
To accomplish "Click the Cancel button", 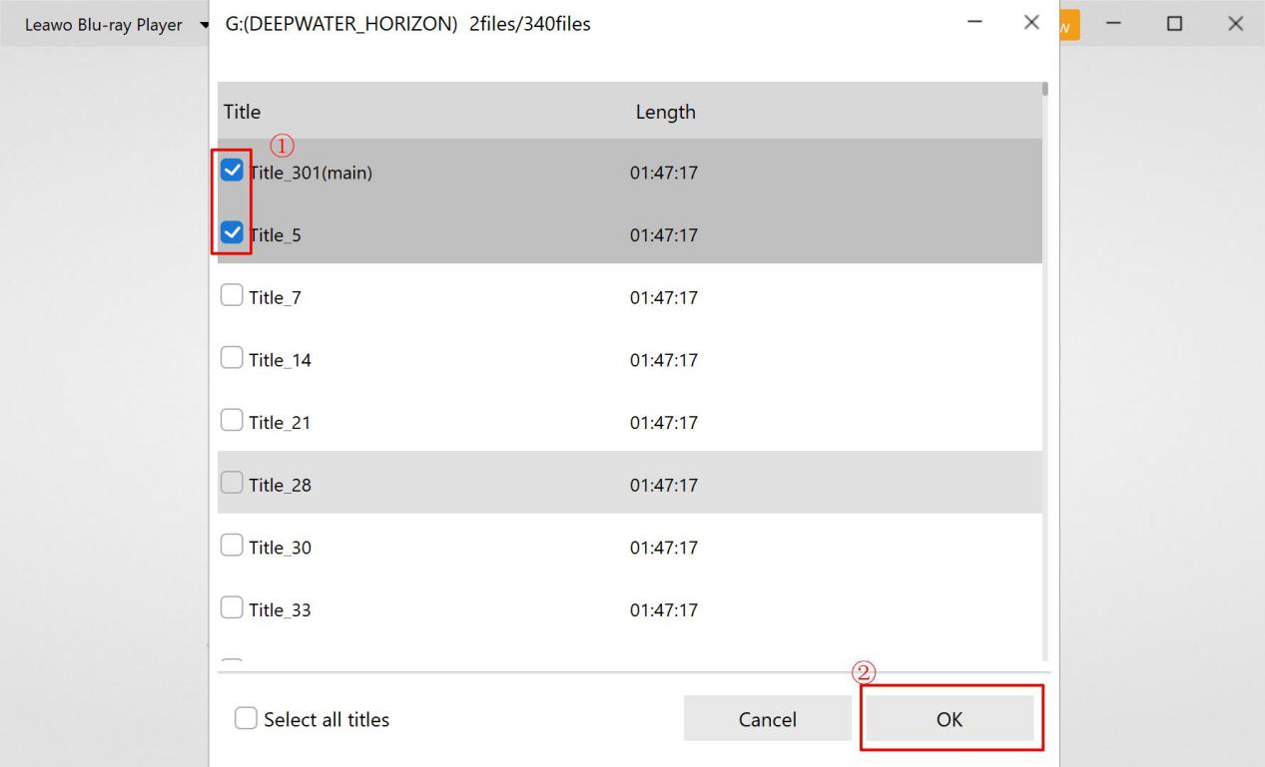I will (767, 719).
